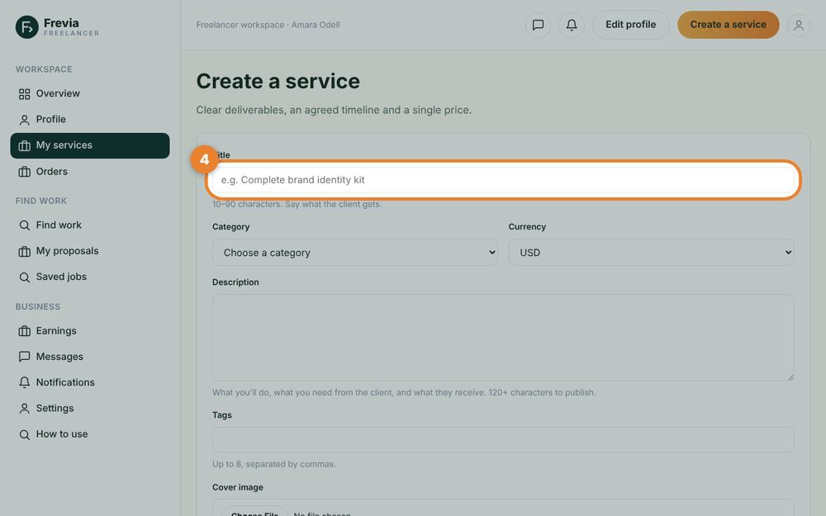Click the Overview grid icon
This screenshot has width=826, height=516.
coord(24,94)
